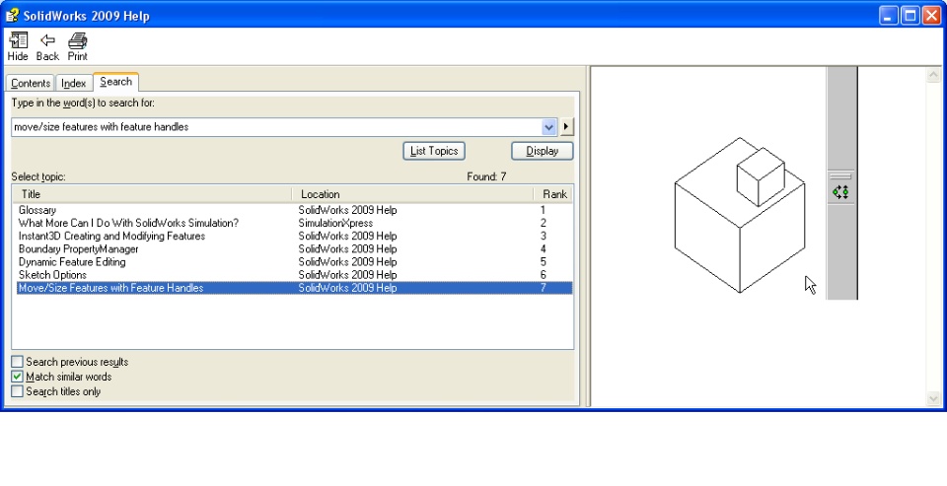Click the SolidWorks Help title bar icon
The width and height of the screenshot is (947, 486).
(12, 15)
